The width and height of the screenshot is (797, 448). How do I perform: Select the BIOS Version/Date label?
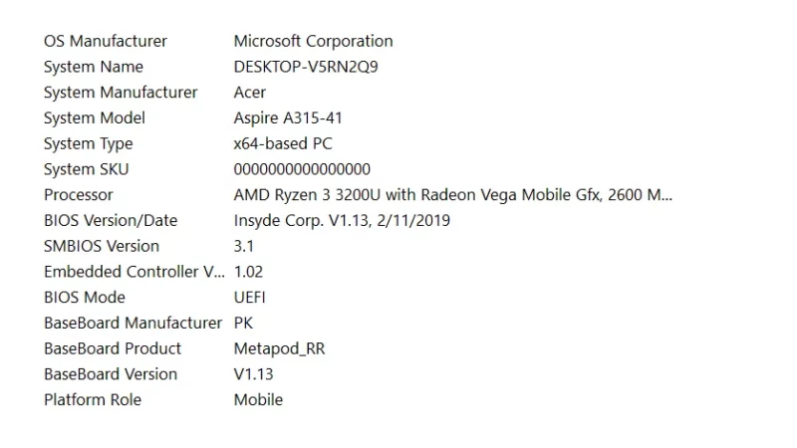pos(111,220)
